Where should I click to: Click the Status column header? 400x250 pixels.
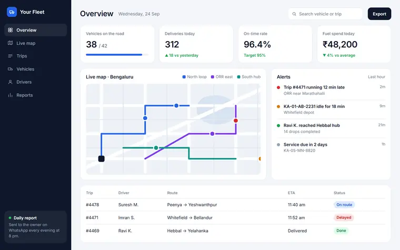coord(339,193)
